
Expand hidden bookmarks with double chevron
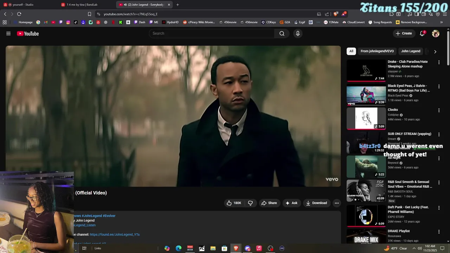pos(442,22)
